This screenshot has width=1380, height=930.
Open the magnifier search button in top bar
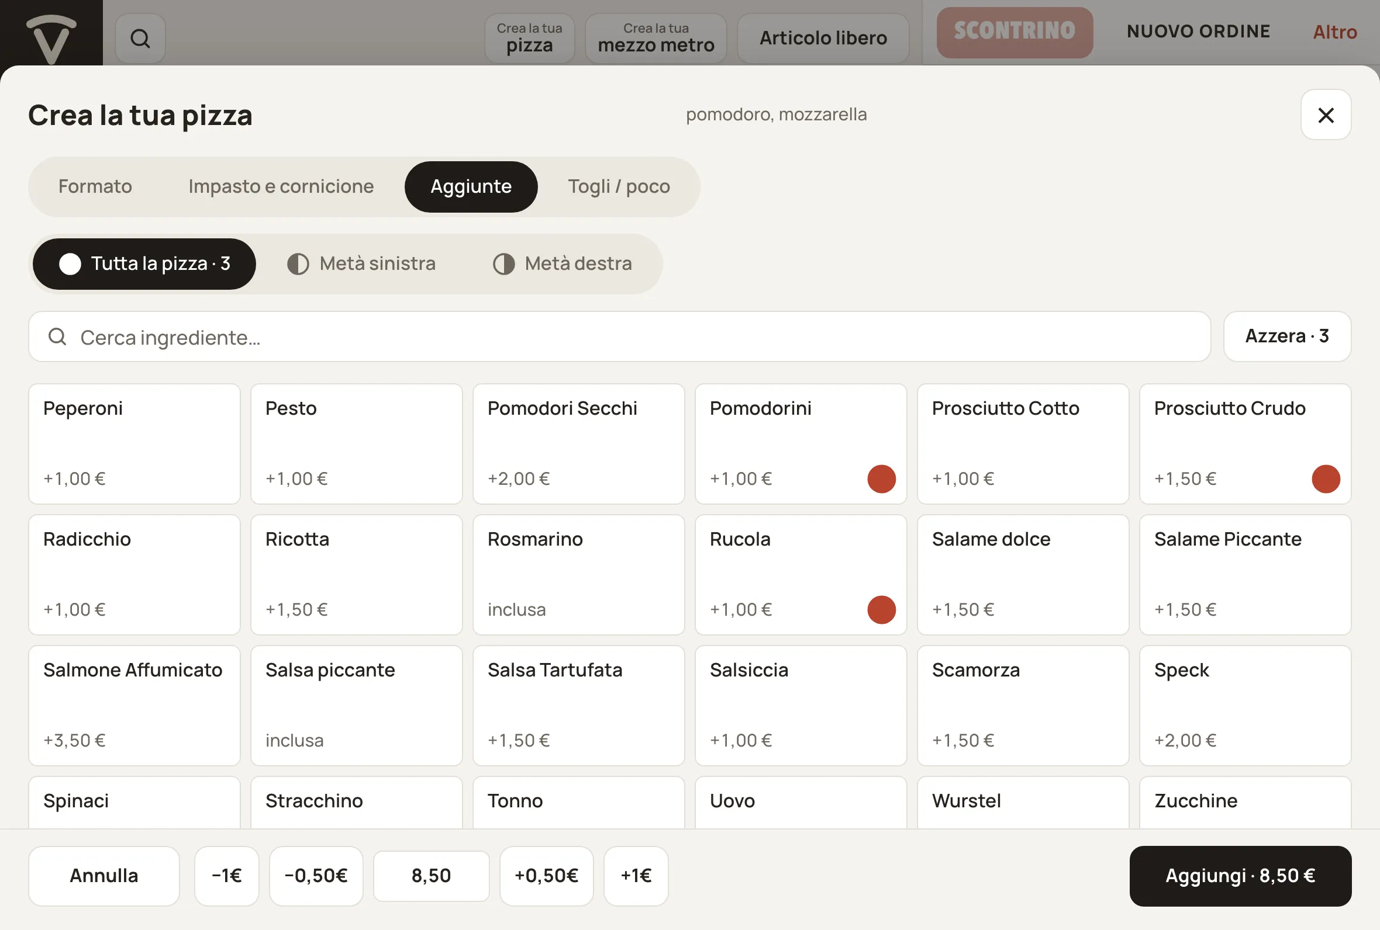[140, 39]
